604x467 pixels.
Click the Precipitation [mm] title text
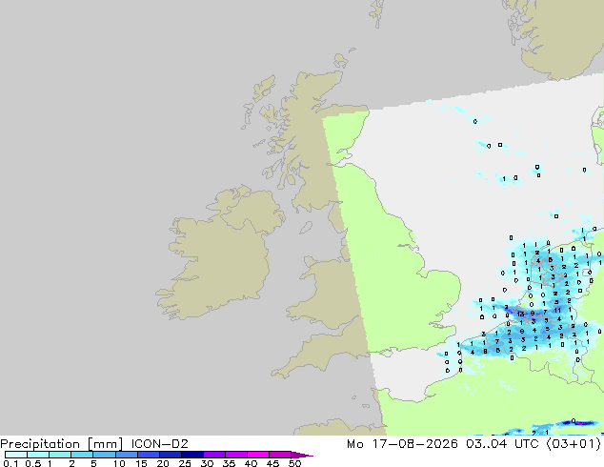click(62, 444)
